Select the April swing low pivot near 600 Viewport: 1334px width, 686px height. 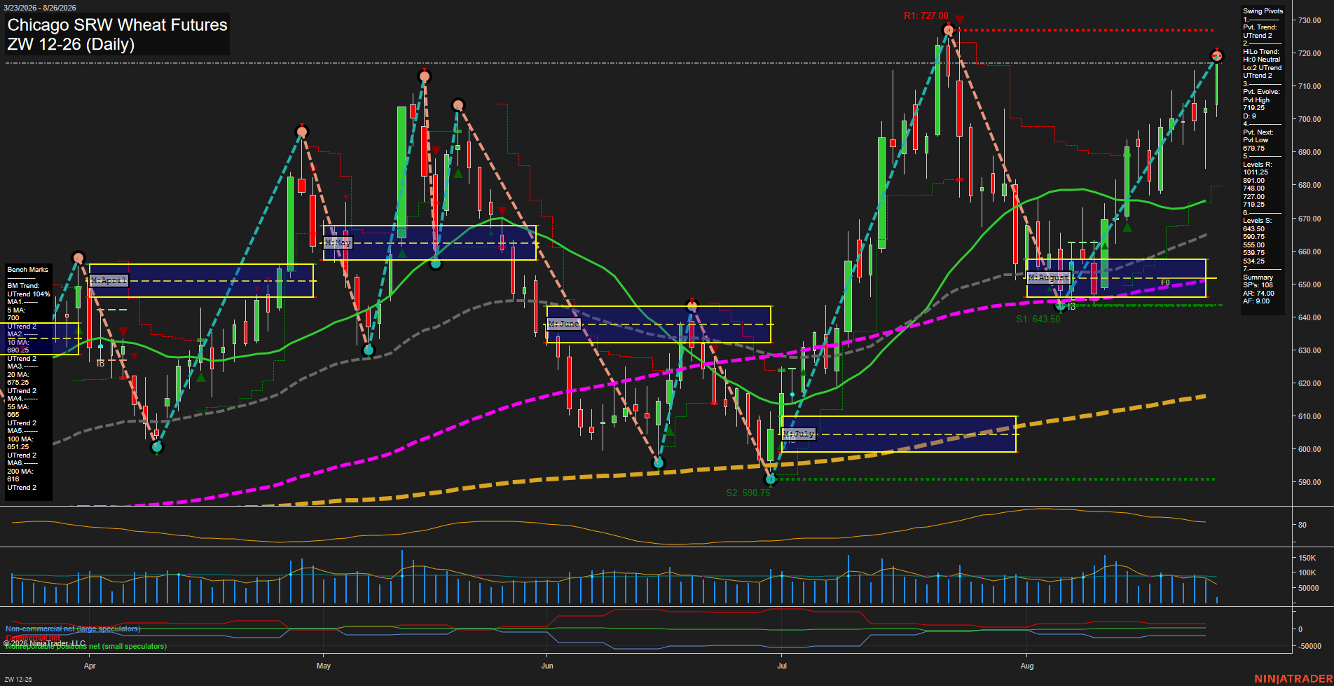[x=157, y=446]
